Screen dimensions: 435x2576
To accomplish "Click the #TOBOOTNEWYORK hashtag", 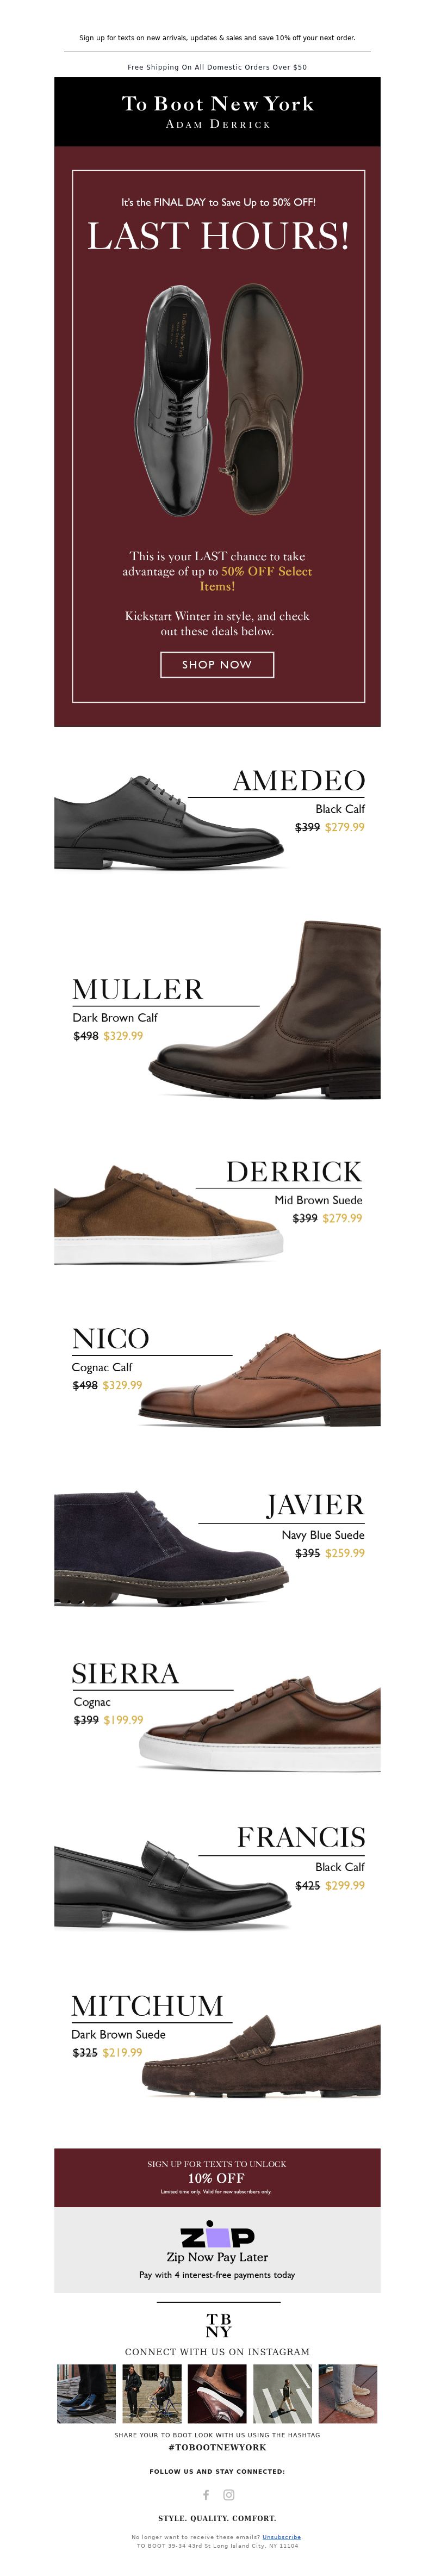I will (x=217, y=2447).
